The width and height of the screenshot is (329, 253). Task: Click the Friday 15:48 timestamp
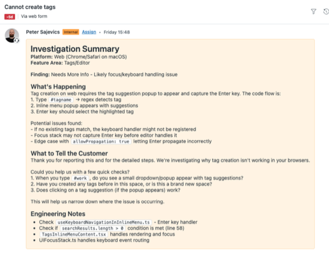tap(117, 32)
